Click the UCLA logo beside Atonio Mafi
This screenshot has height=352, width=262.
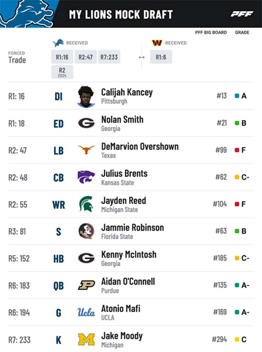coord(86,312)
